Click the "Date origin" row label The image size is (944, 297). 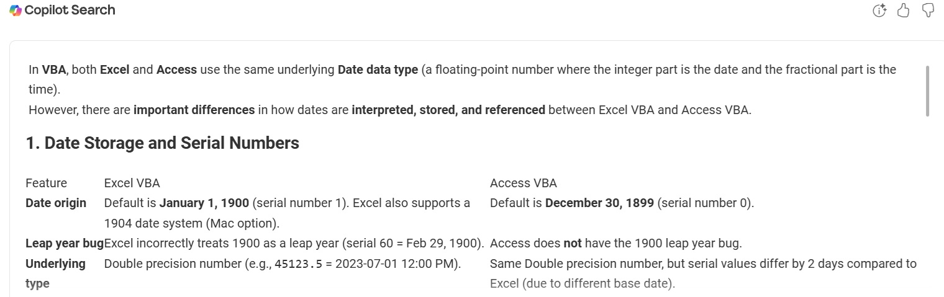[x=56, y=203]
